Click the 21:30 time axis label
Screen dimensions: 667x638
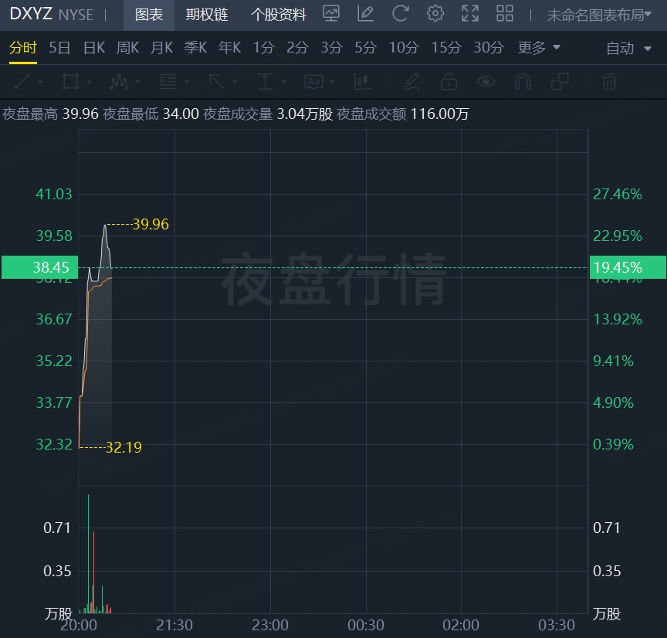pos(174,625)
